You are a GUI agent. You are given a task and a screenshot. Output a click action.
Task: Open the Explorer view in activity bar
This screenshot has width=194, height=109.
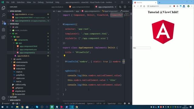(x=3, y=8)
